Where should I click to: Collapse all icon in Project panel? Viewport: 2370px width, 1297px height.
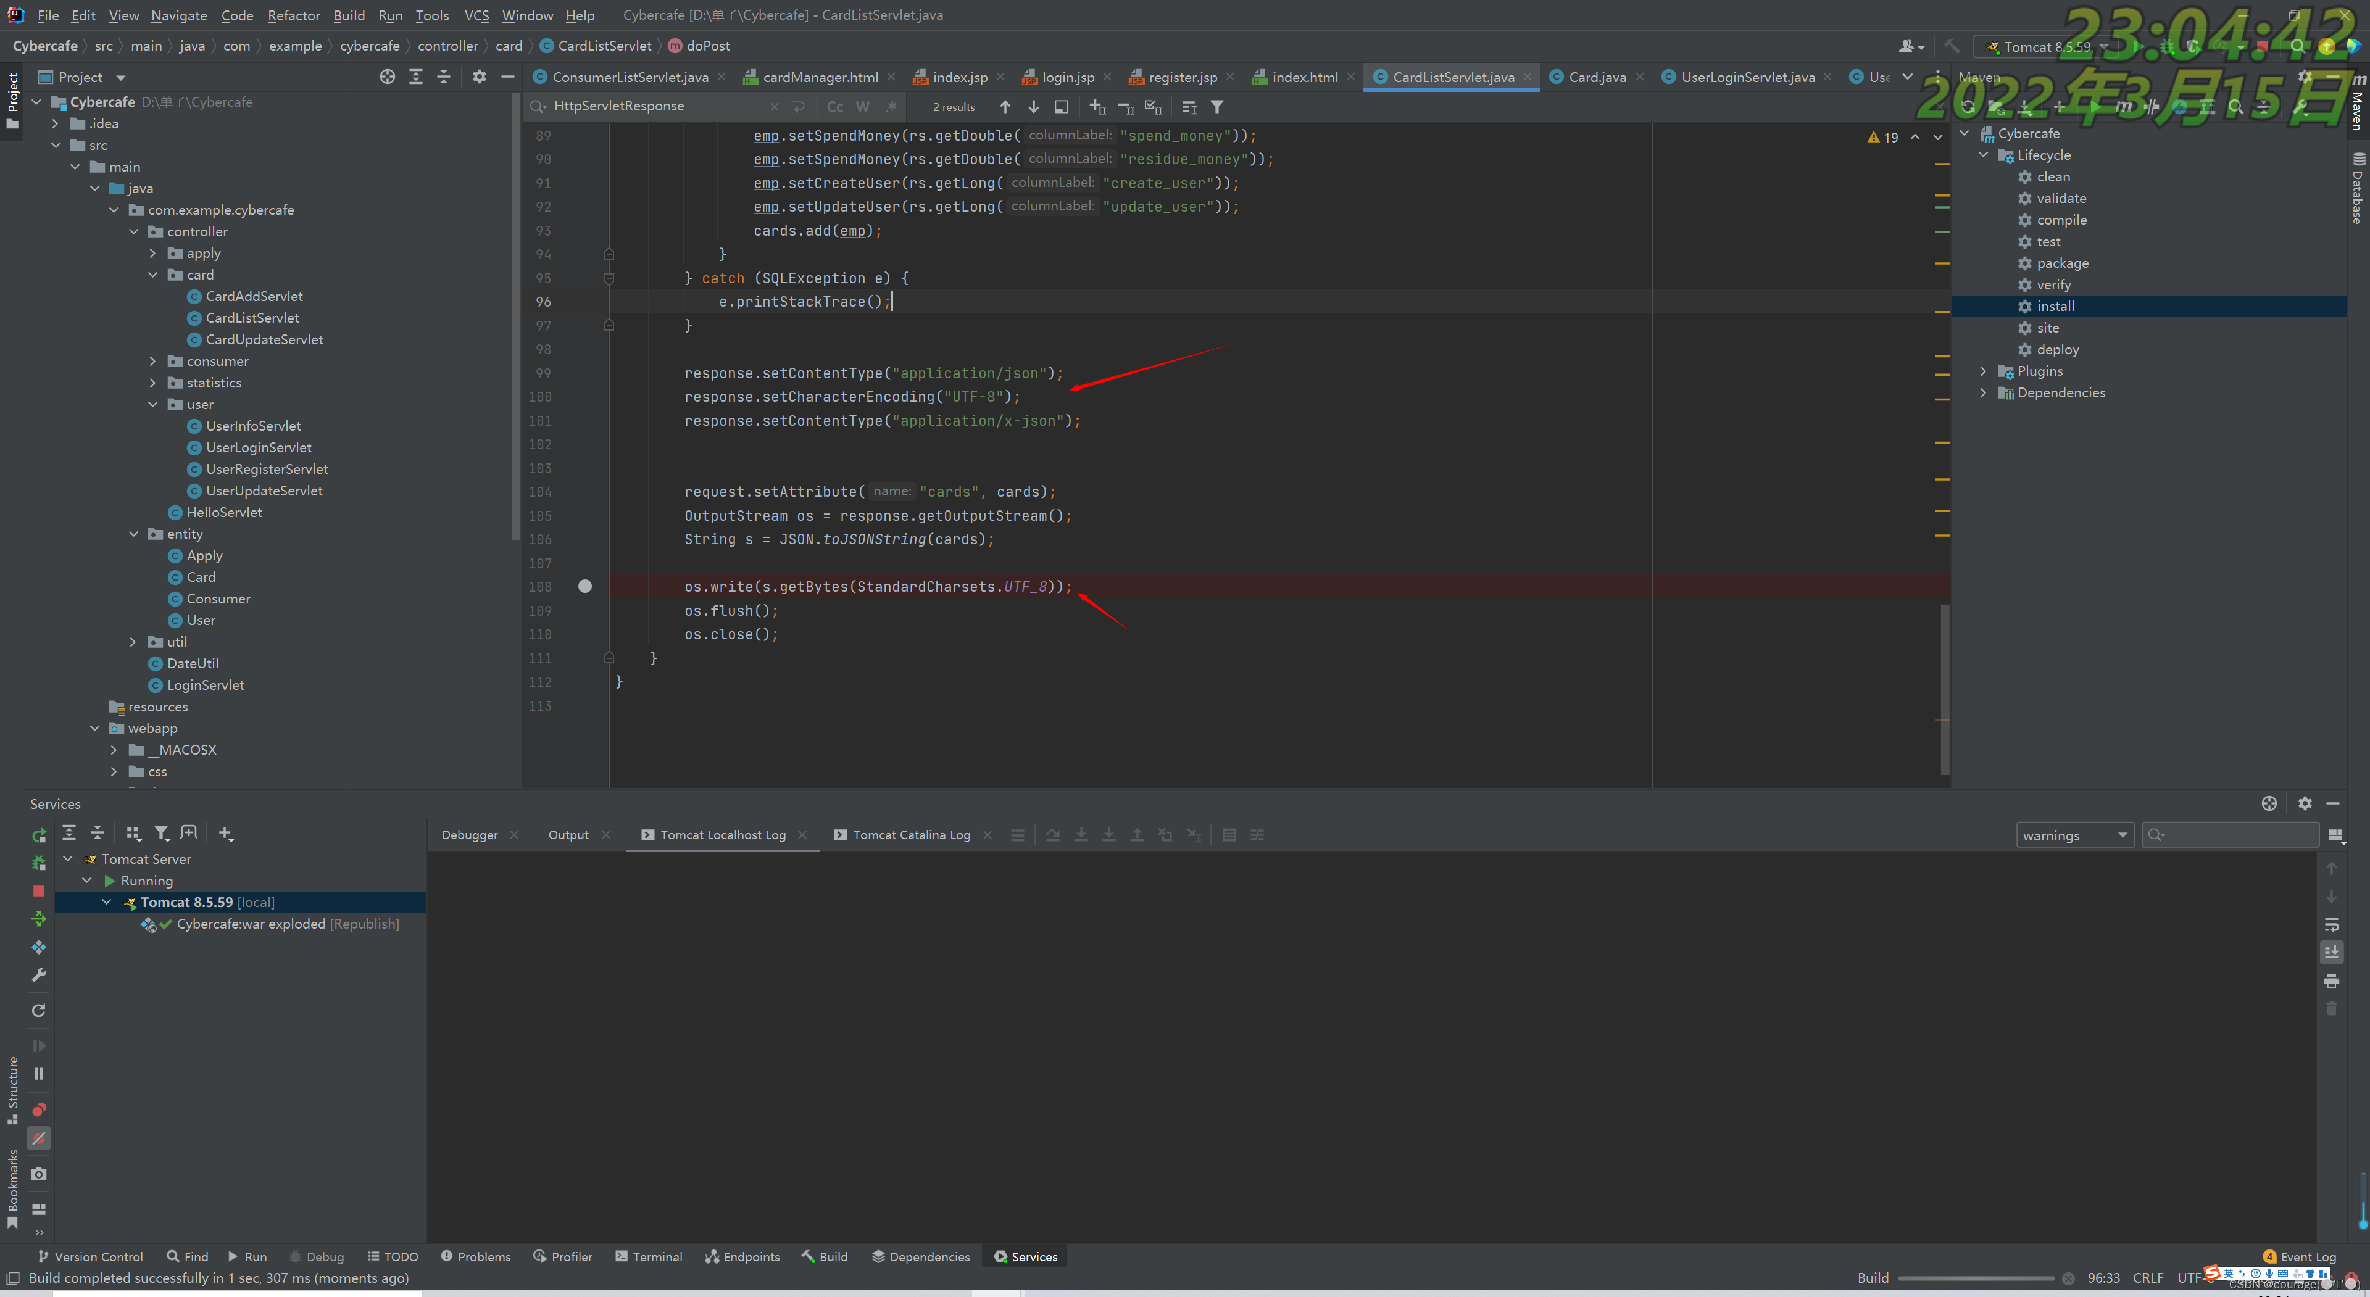[x=444, y=77]
